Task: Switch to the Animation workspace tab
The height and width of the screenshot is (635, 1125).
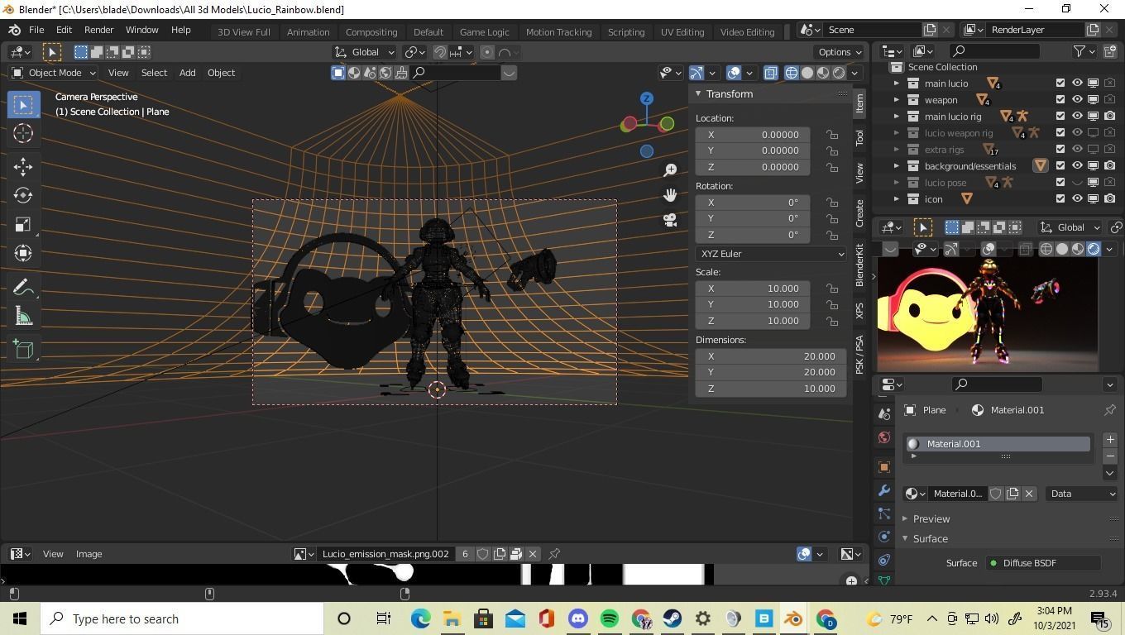Action: point(308,32)
